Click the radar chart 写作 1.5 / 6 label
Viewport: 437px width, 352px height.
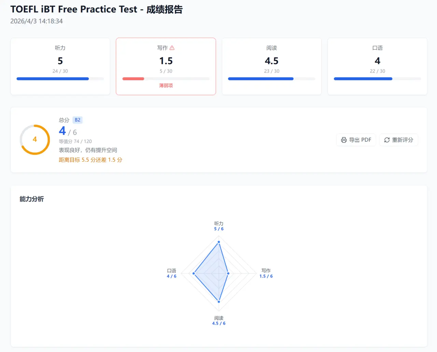point(266,273)
